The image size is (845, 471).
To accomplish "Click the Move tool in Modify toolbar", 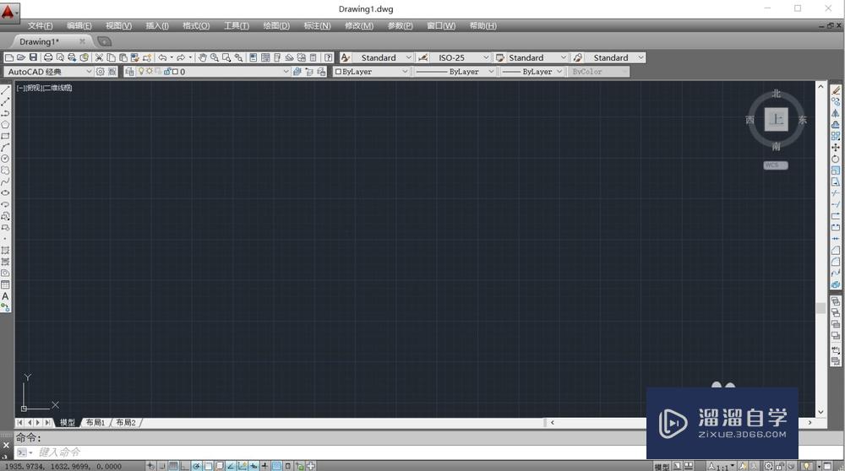I will (x=836, y=147).
